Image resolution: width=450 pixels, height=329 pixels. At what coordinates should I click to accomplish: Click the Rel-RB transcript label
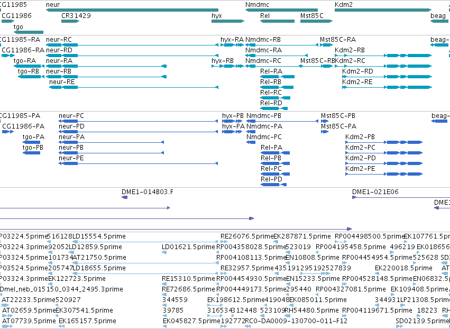coord(271,82)
